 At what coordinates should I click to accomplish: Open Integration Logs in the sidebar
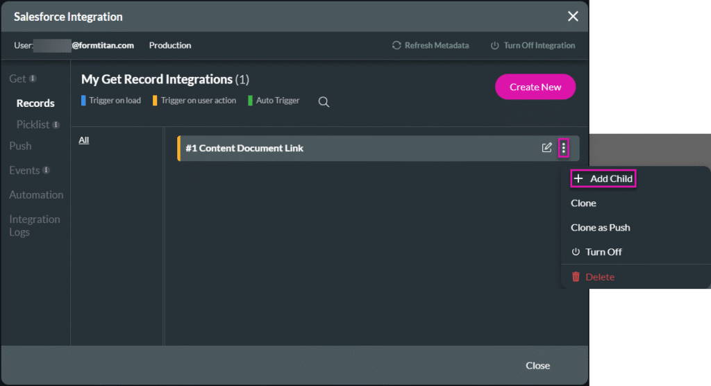[35, 226]
